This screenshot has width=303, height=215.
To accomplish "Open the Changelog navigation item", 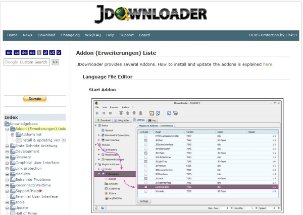I will (70, 35).
